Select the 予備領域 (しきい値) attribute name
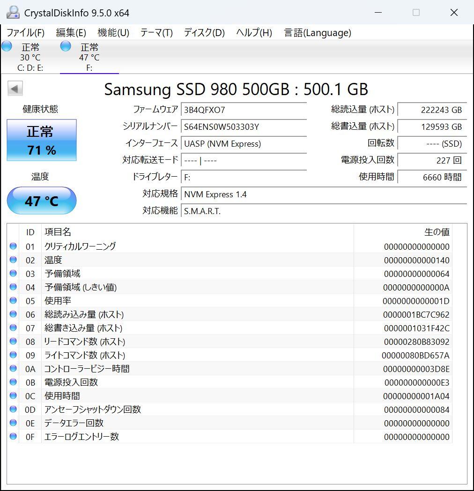The width and height of the screenshot is (474, 491). tap(81, 287)
